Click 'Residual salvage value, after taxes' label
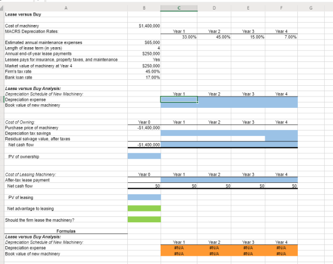 tap(37, 139)
